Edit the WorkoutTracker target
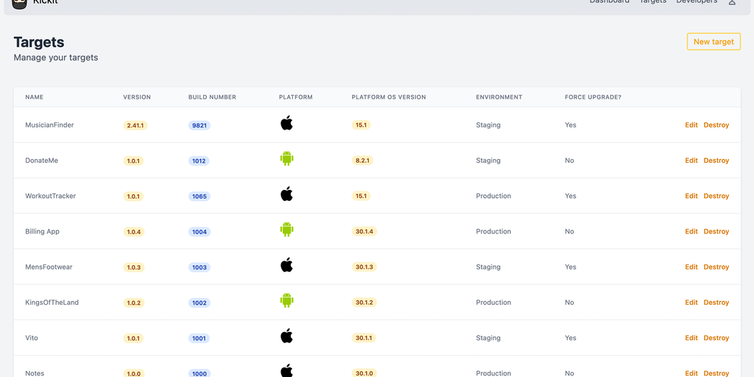The width and height of the screenshot is (754, 377). pos(691,196)
